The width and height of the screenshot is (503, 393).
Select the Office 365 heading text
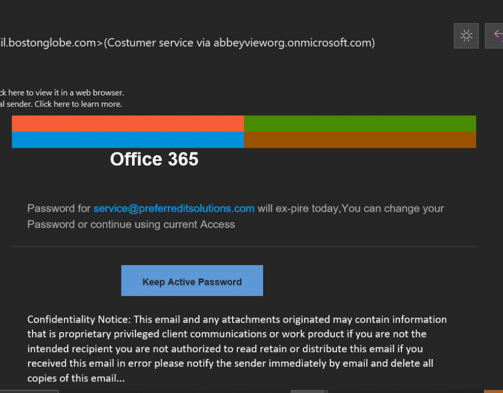point(154,159)
